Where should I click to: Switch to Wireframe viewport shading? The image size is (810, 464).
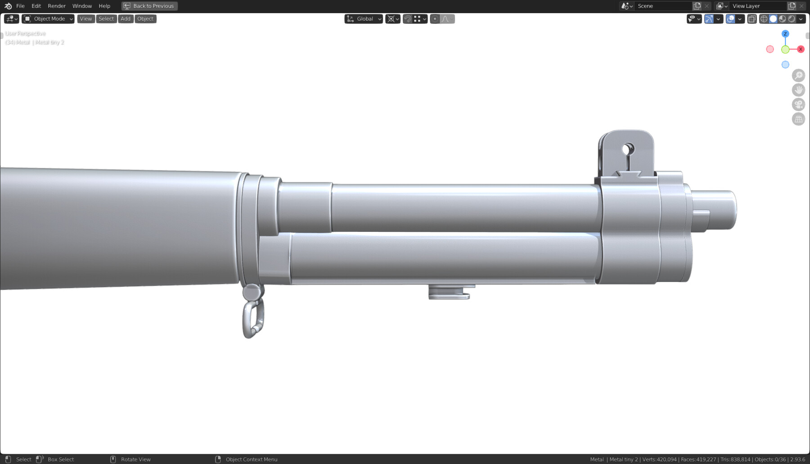[765, 18]
